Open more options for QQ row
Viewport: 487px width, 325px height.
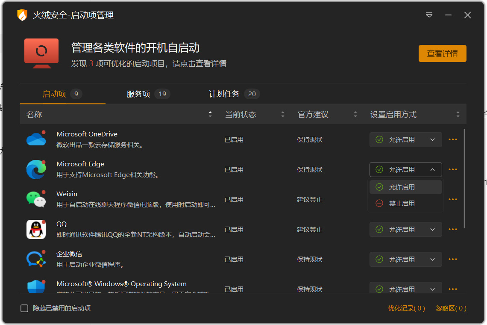pyautogui.click(x=453, y=230)
